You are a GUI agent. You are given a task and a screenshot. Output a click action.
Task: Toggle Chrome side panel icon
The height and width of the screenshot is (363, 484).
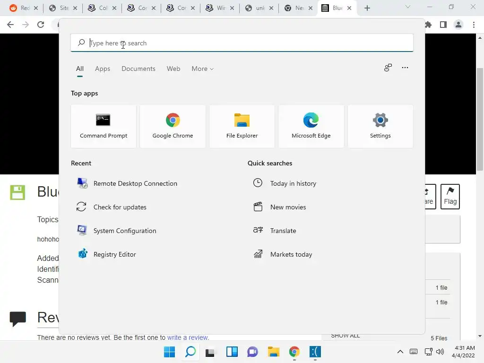(443, 25)
